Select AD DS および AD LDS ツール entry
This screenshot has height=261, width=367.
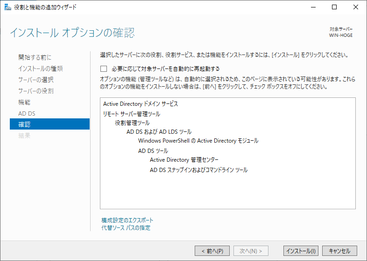[159, 132]
